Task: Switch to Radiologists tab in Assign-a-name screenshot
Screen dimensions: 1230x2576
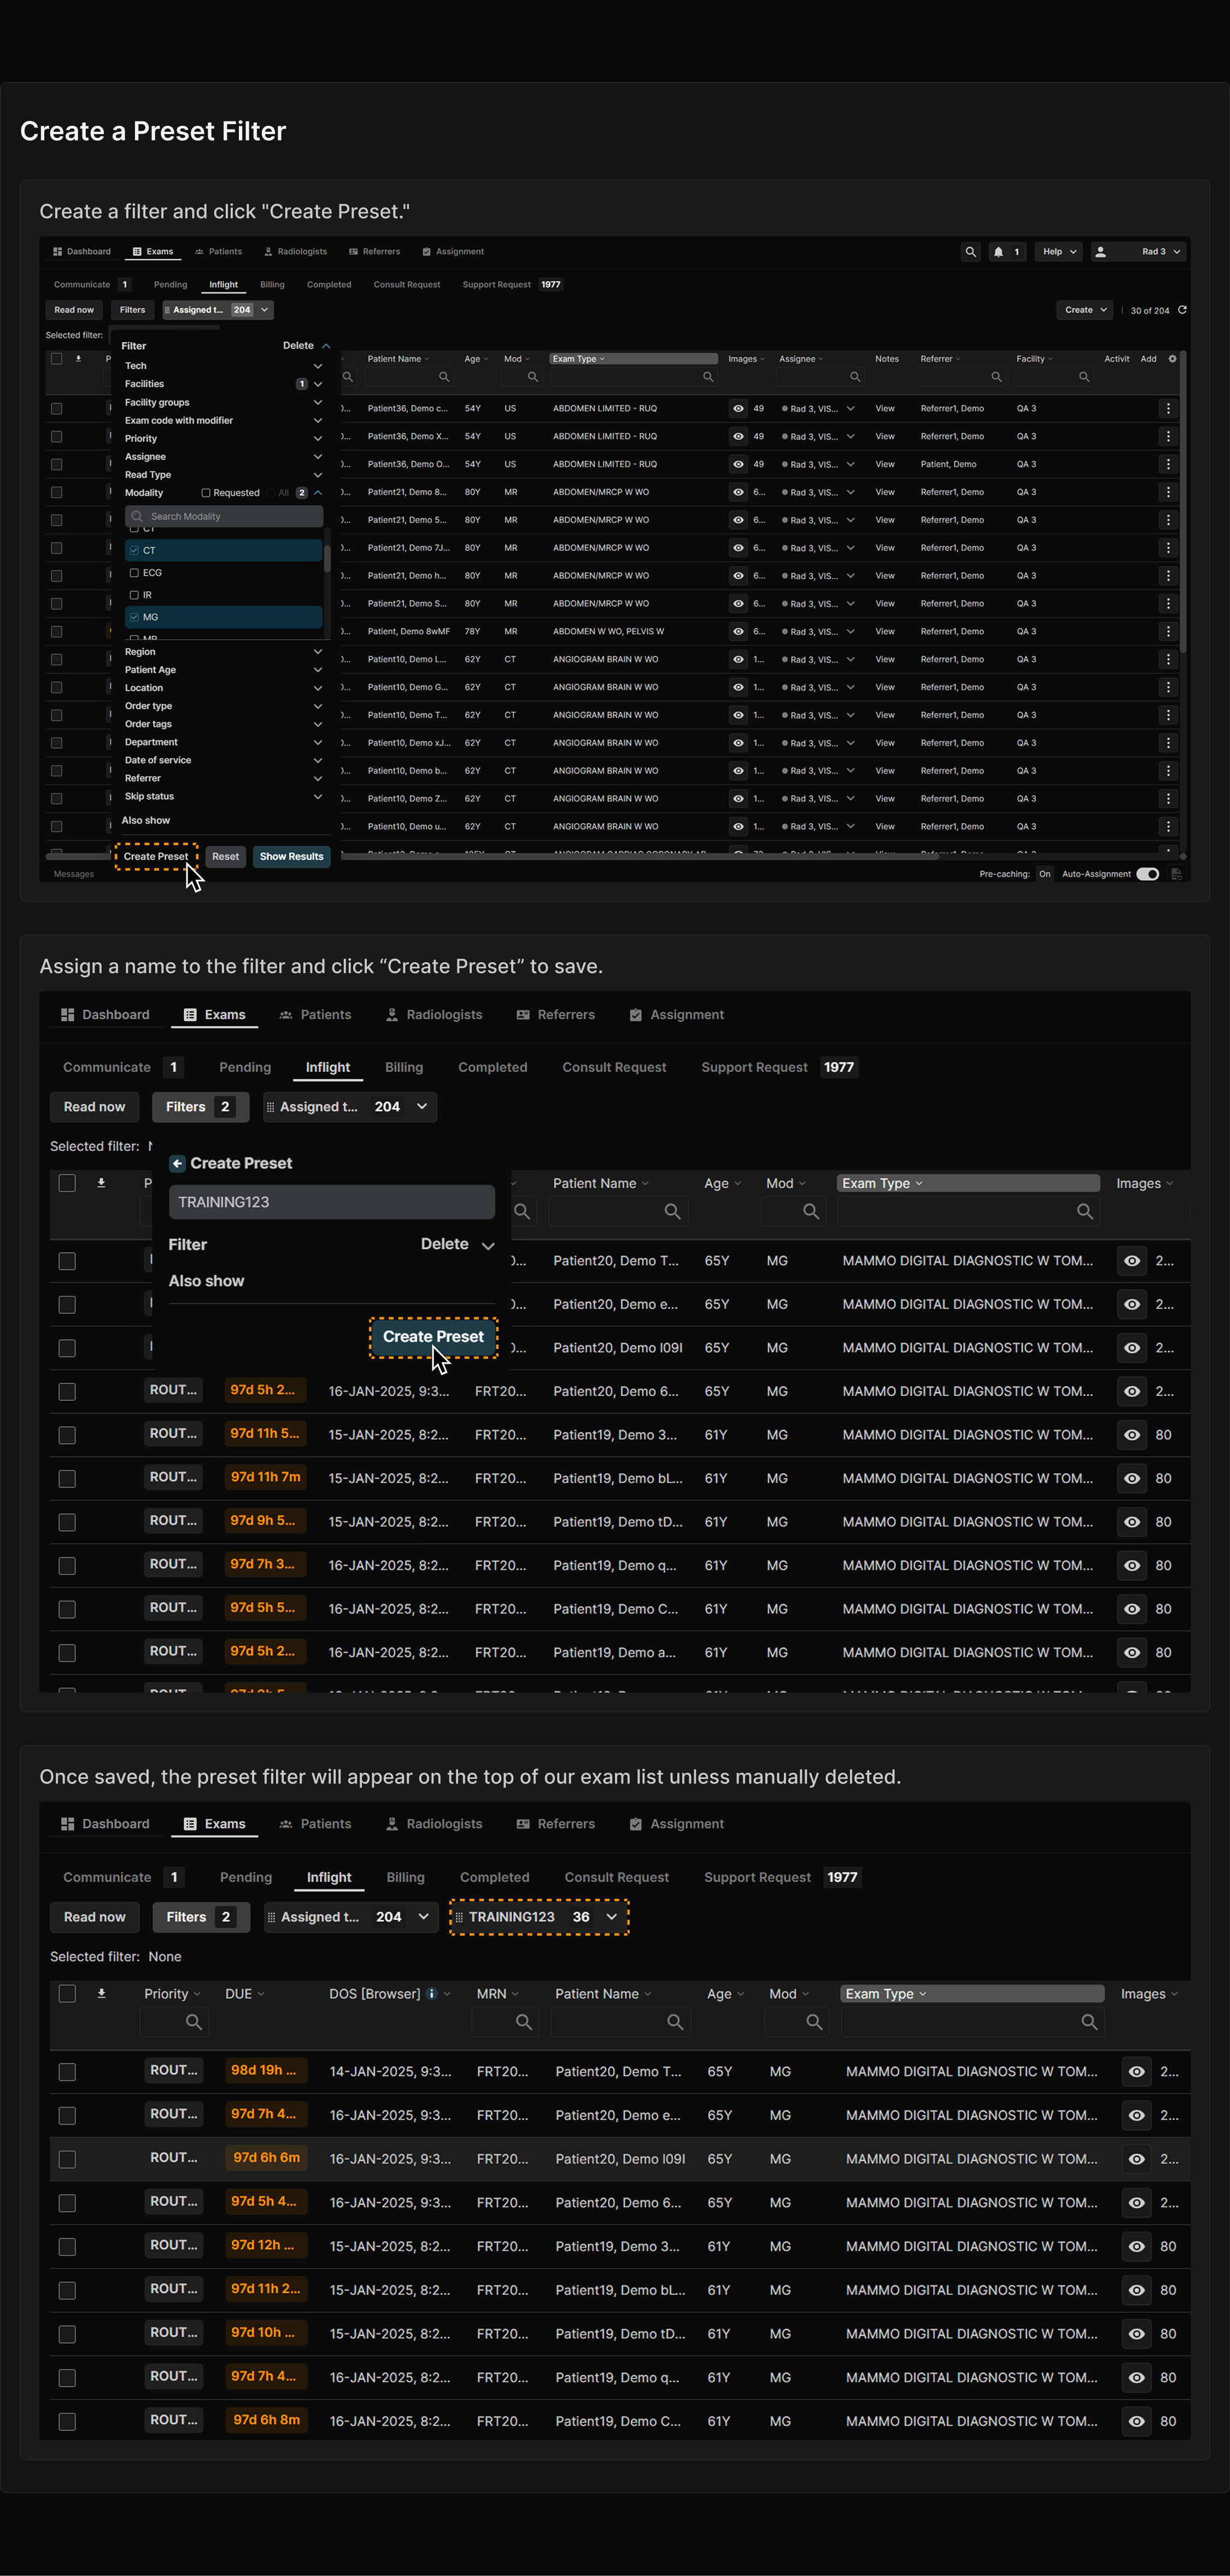Action: tap(434, 1014)
